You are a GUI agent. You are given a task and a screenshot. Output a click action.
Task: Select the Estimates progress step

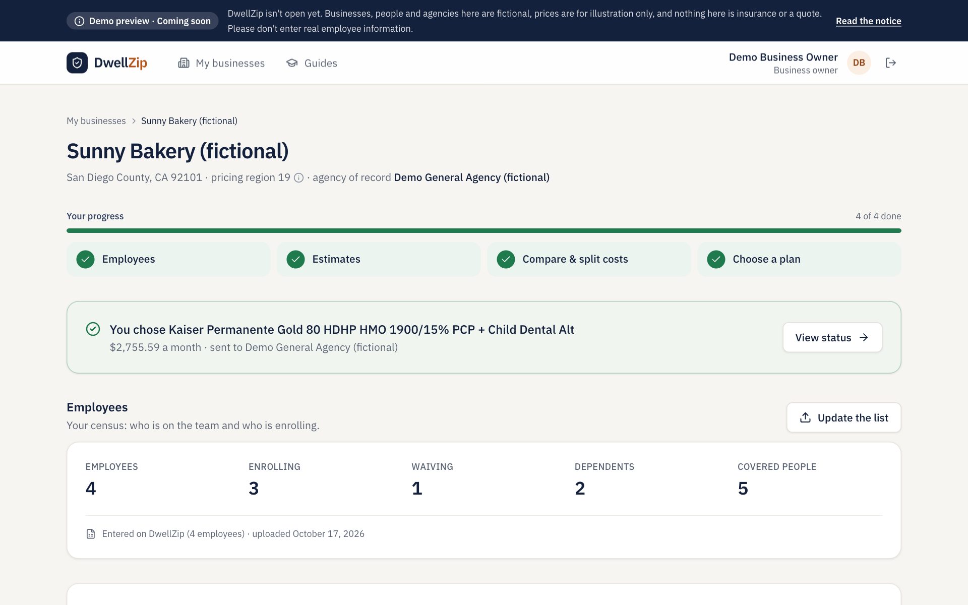coord(379,259)
